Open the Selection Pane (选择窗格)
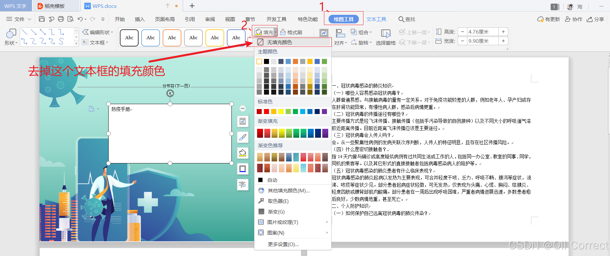The image size is (610, 256). [385, 37]
